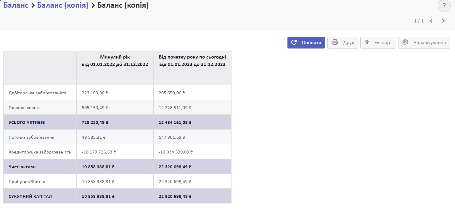455x215 pixels.
Task: Select the Дебіторська заборгованість row label
Action: (38, 93)
